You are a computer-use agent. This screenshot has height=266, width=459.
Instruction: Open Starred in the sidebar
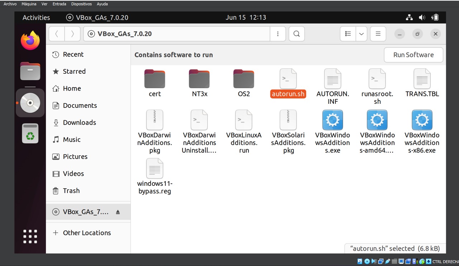(x=88, y=72)
